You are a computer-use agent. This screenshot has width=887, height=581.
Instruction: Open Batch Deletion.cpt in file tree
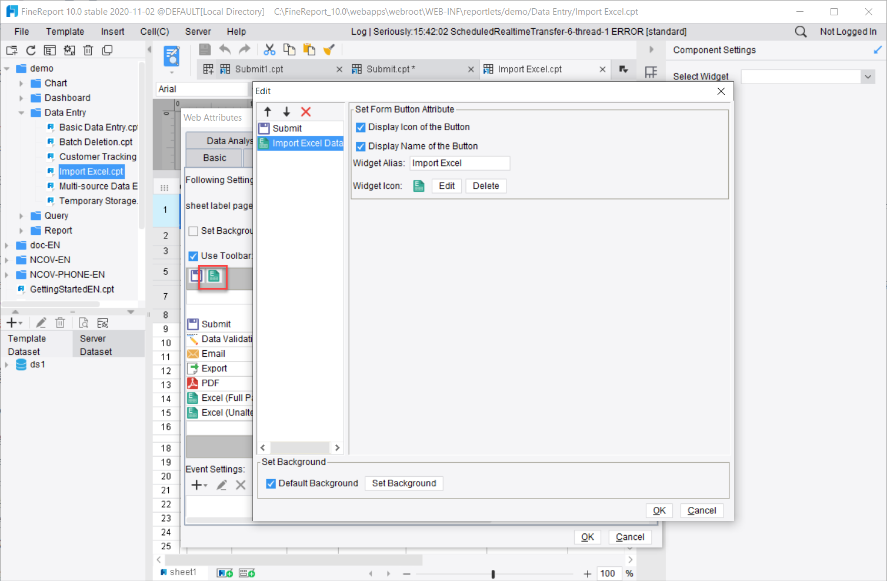pyautogui.click(x=96, y=142)
